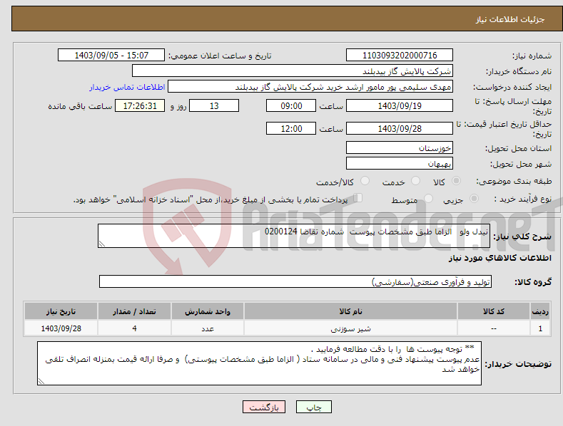This screenshot has height=426, width=563.
Task: Click the تاریخ نیاز column header
Action: [61, 311]
